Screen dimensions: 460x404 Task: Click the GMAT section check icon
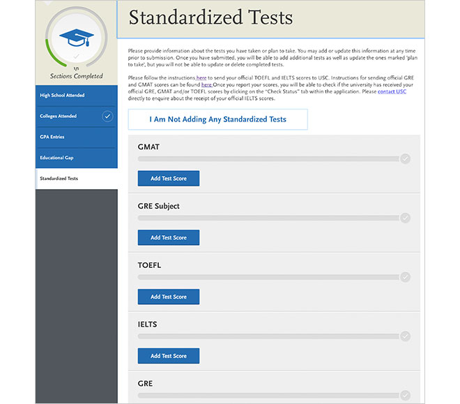pos(406,159)
